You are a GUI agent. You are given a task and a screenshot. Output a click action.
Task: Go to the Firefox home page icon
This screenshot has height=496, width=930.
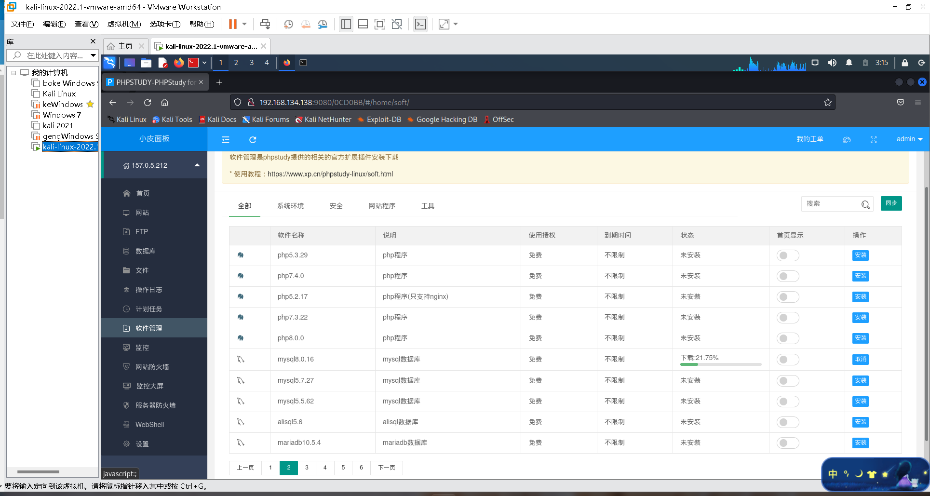pos(164,102)
